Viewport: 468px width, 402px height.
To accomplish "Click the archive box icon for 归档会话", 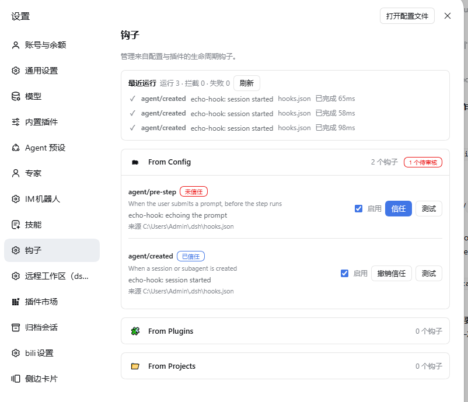I will 16,327.
